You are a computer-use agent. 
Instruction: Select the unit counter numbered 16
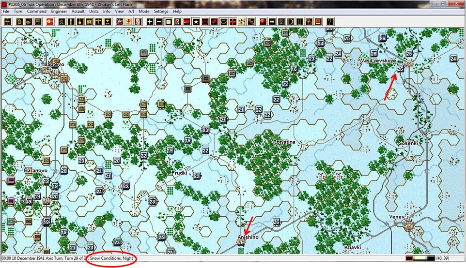[294, 69]
